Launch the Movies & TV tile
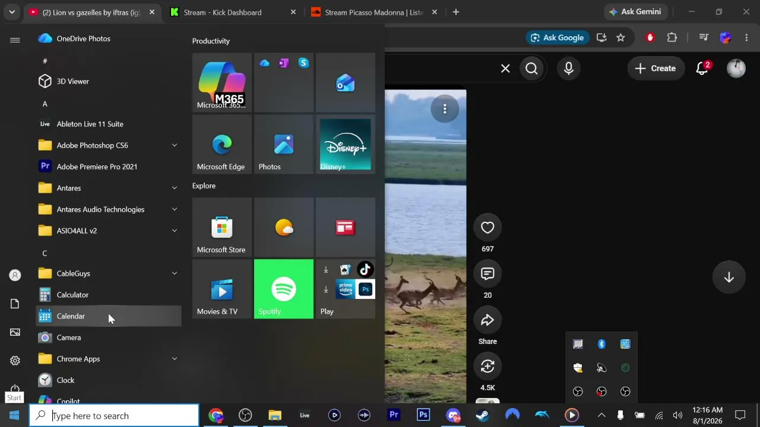The width and height of the screenshot is (760, 427). click(x=222, y=289)
